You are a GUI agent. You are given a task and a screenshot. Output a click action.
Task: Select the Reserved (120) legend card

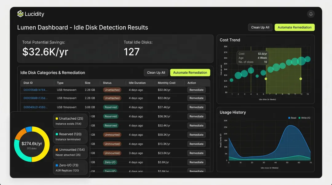tap(70, 136)
